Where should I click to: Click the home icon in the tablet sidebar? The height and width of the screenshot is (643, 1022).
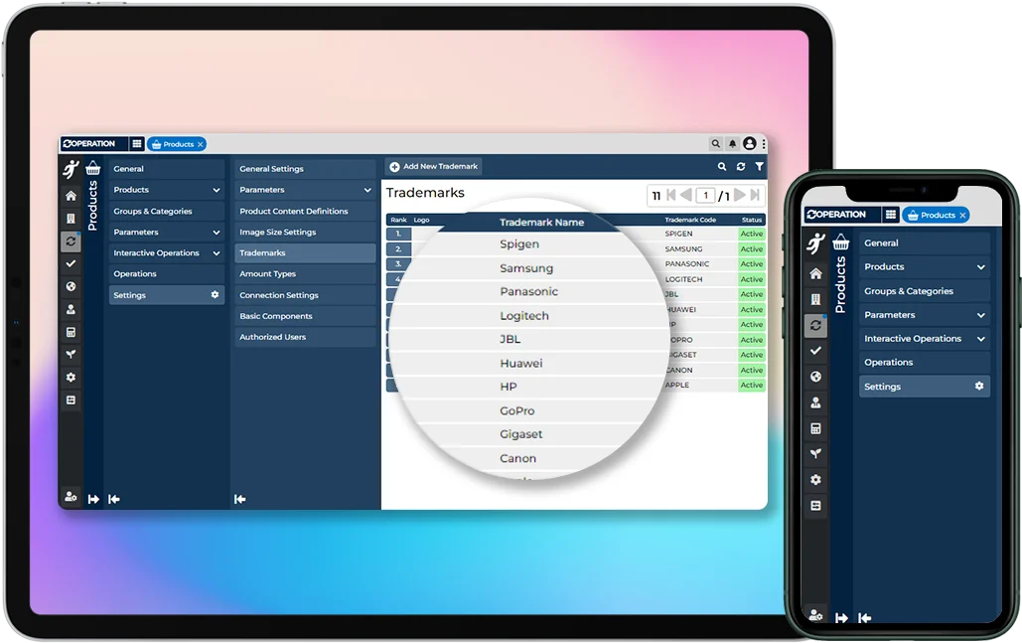(x=71, y=196)
